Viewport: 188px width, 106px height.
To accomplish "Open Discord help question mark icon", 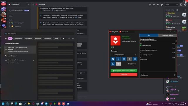I will (185, 4).
